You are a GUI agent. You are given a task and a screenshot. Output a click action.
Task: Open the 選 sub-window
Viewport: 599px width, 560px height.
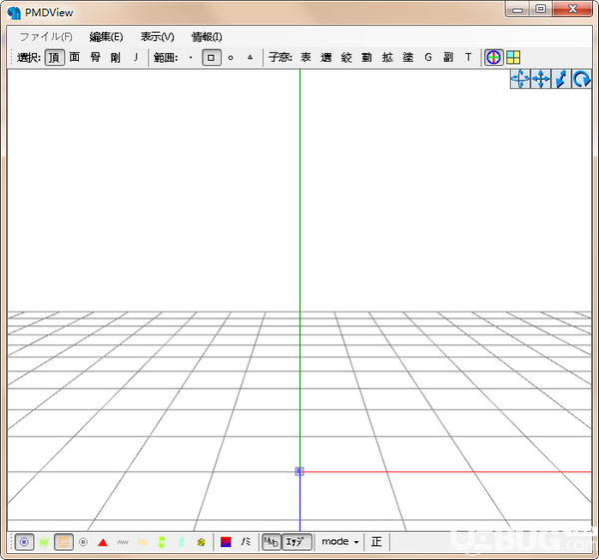click(325, 58)
